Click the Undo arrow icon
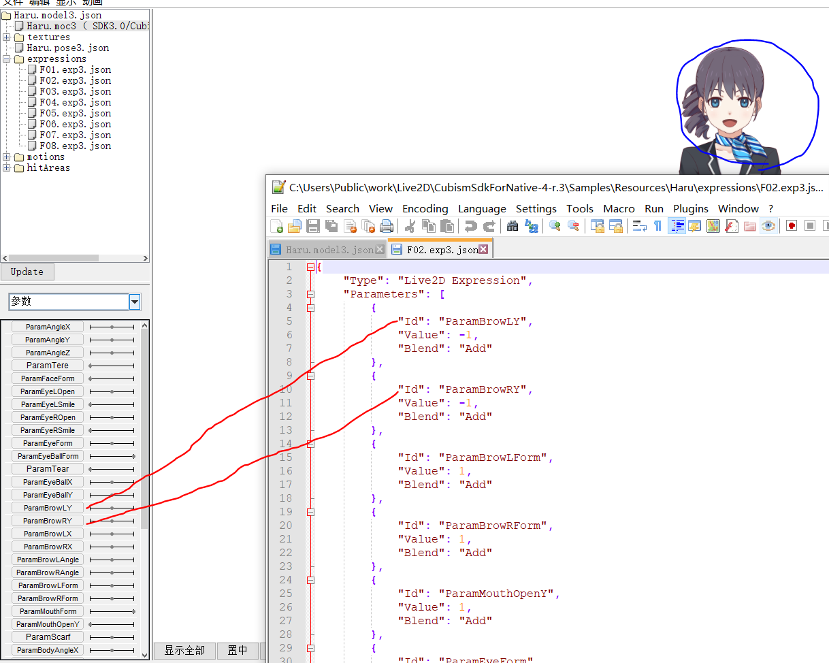Screen dimensions: 829x663 470,226
